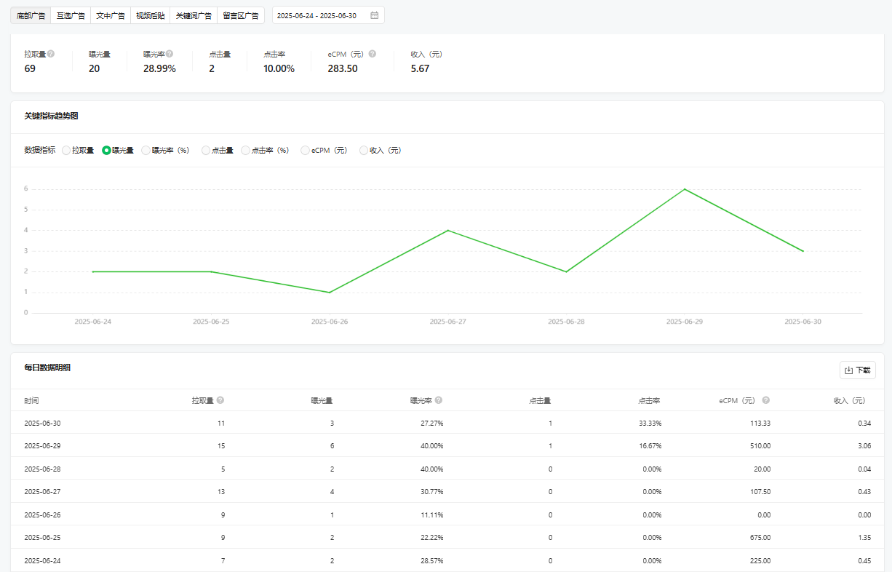Click click rate 16.67%

[649, 445]
